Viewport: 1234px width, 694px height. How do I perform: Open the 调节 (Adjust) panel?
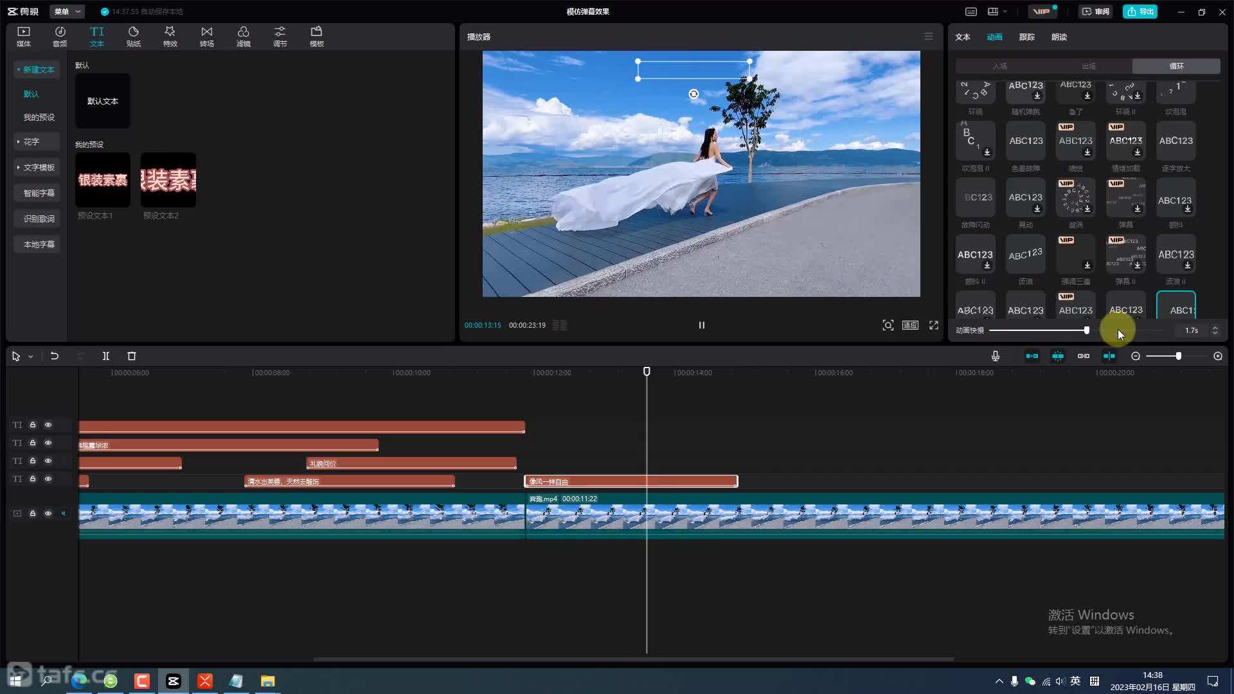click(280, 37)
